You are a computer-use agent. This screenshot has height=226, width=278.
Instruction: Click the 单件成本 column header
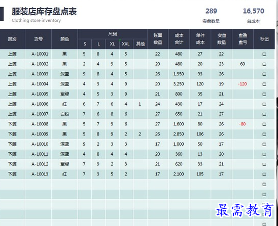(x=200, y=39)
